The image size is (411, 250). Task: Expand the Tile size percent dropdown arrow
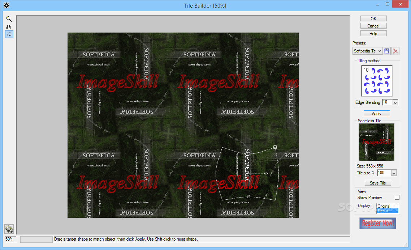pos(394,173)
